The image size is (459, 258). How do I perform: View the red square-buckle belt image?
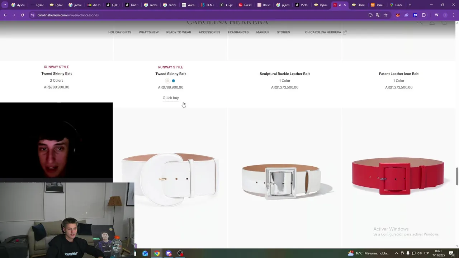[x=398, y=177]
